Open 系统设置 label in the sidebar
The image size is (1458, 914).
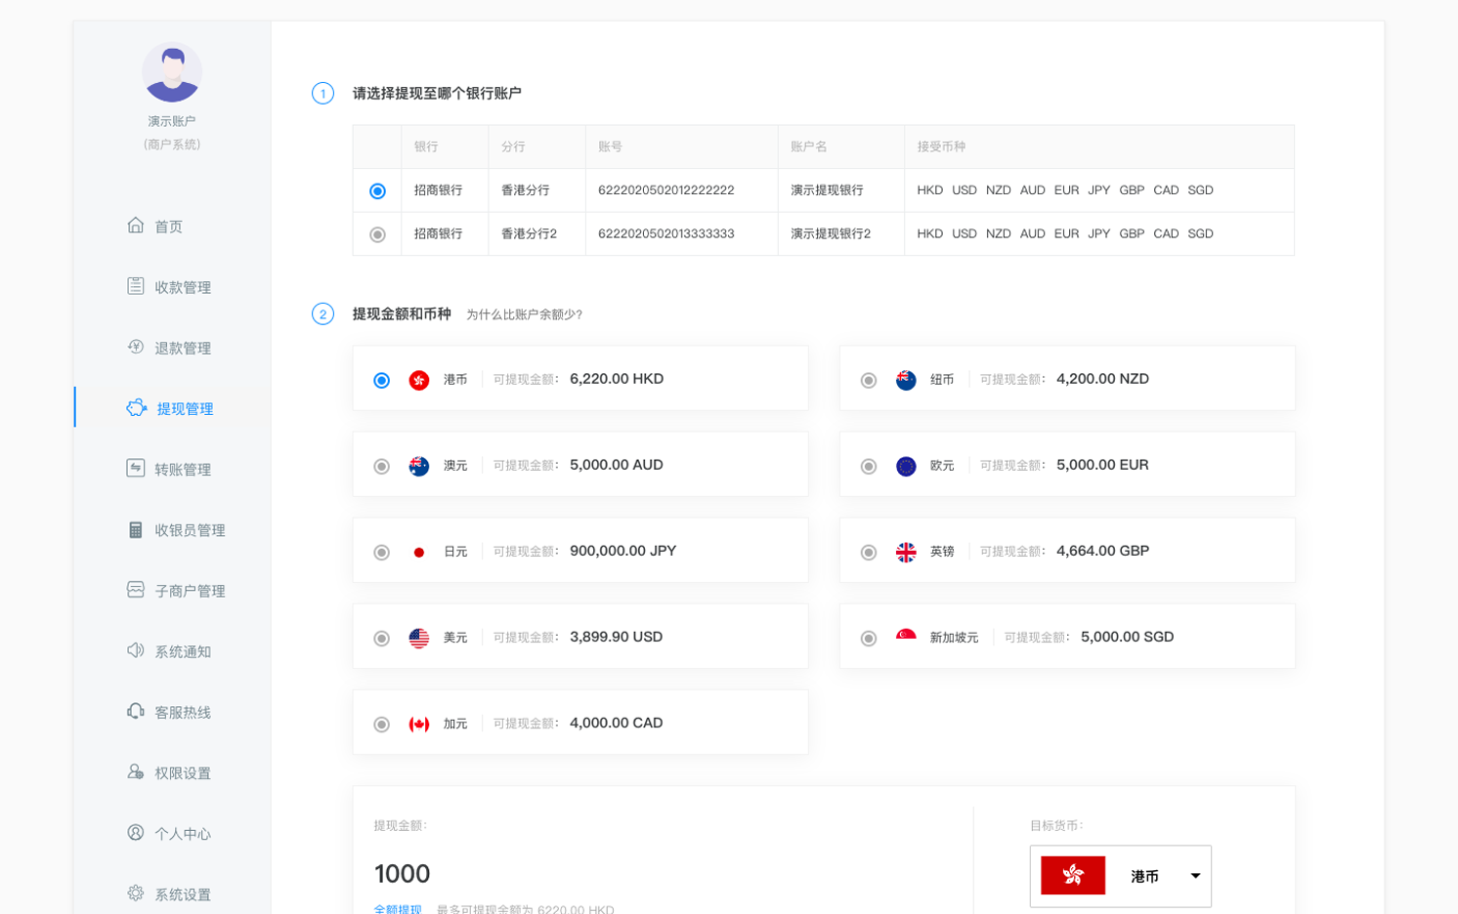coord(183,893)
